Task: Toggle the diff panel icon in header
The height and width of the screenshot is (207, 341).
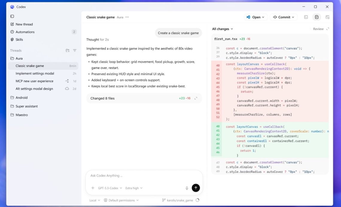Action: click(316, 17)
